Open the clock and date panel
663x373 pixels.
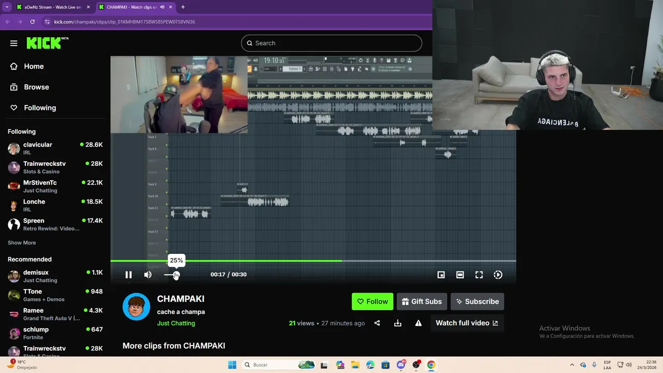click(647, 365)
